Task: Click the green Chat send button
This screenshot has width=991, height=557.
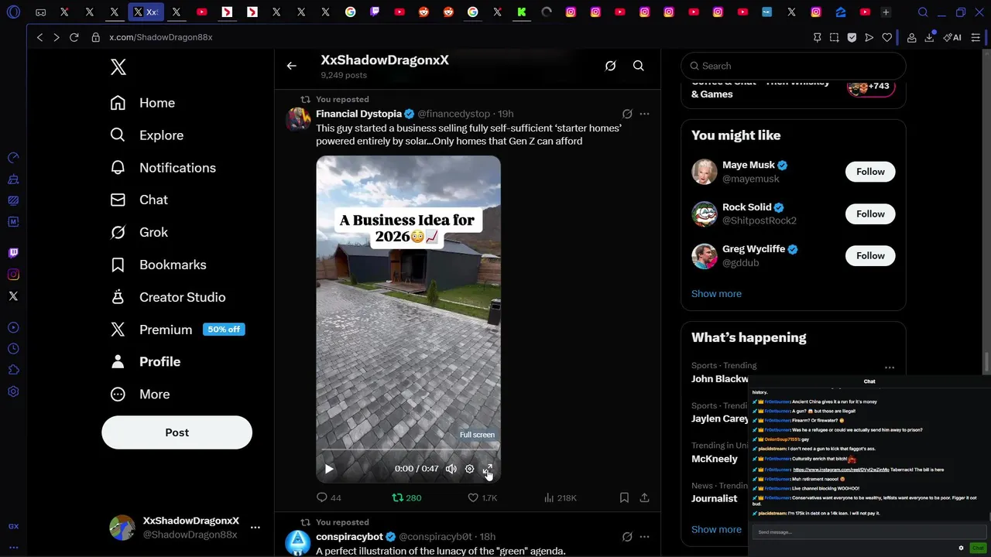Action: point(978,548)
